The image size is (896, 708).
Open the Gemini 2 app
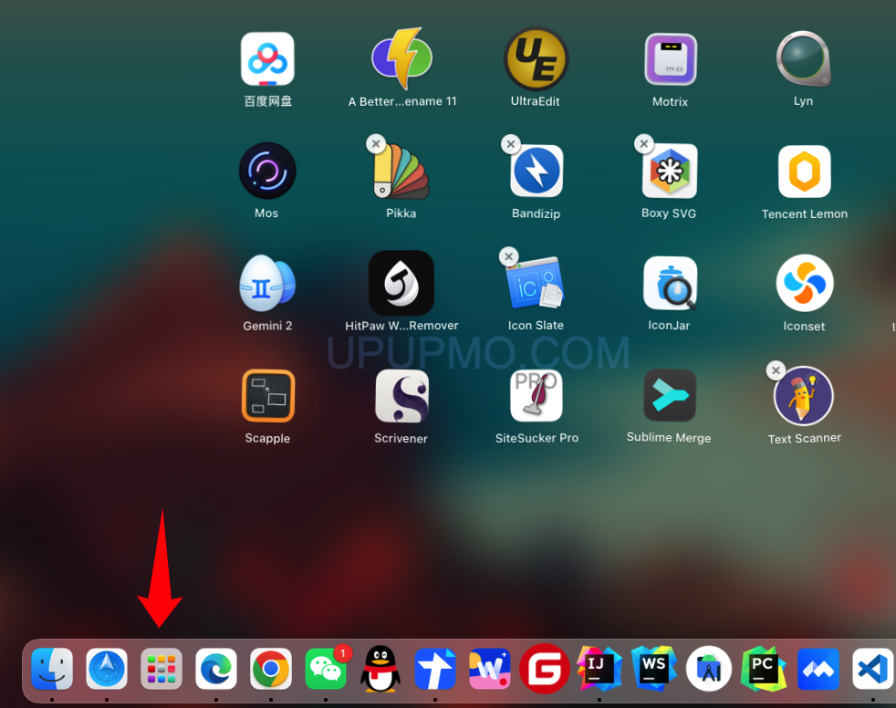tap(267, 284)
